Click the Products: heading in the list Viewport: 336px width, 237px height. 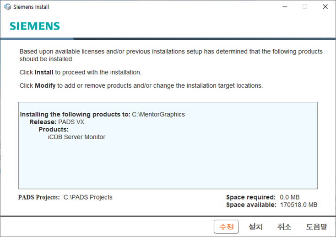click(54, 130)
